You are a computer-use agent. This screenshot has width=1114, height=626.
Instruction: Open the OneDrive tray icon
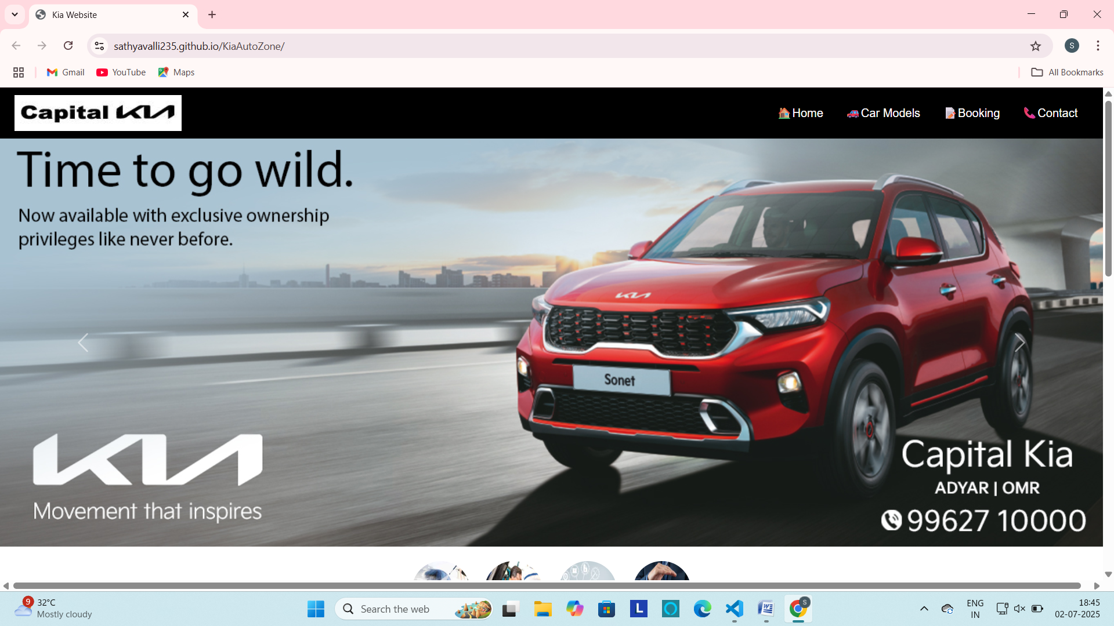[947, 609]
